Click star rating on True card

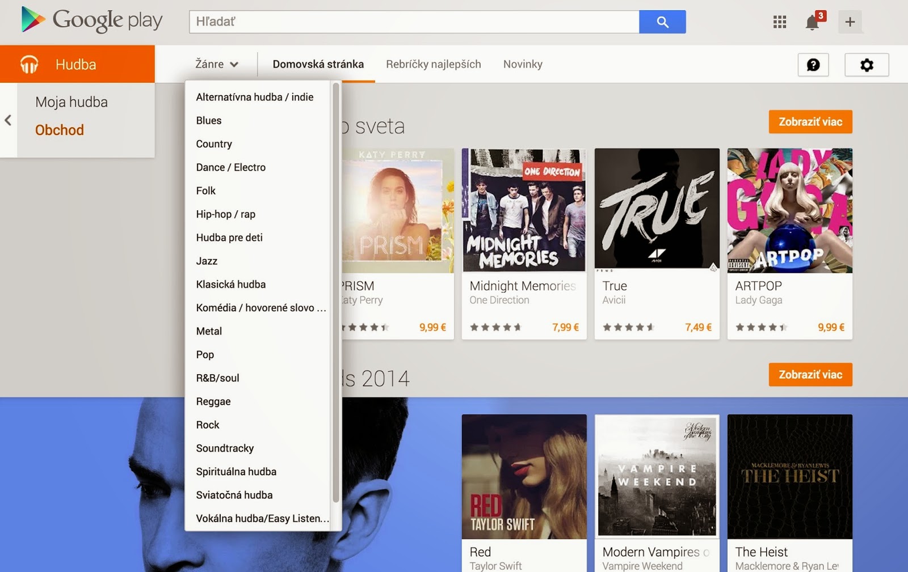coord(628,327)
